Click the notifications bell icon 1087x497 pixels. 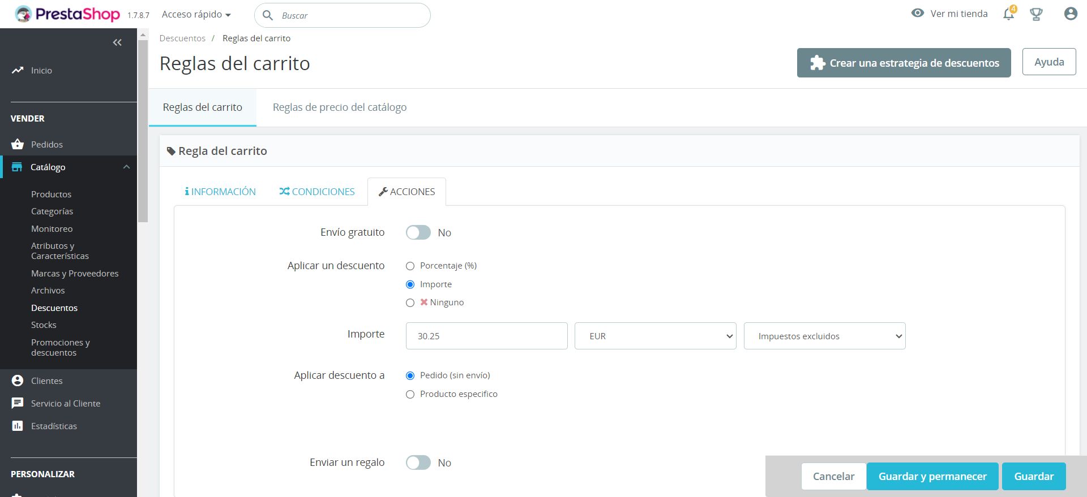point(1009,14)
